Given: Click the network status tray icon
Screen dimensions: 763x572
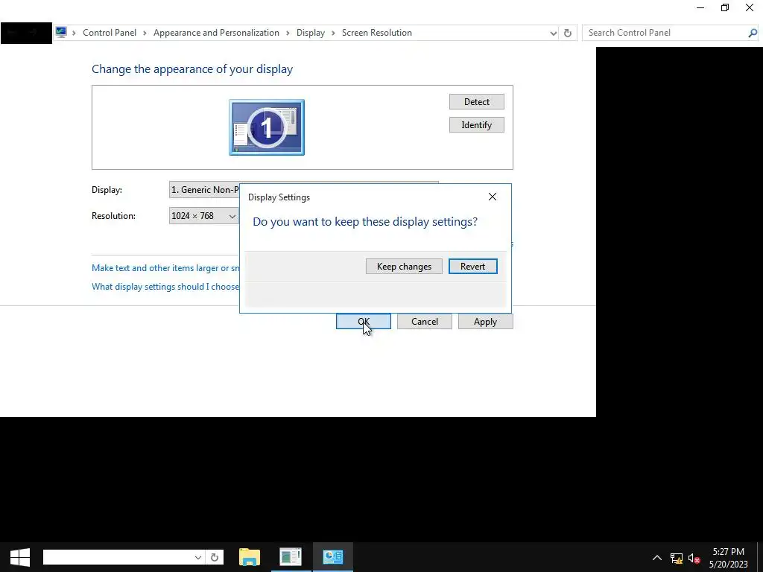Looking at the screenshot, I should pyautogui.click(x=677, y=558).
